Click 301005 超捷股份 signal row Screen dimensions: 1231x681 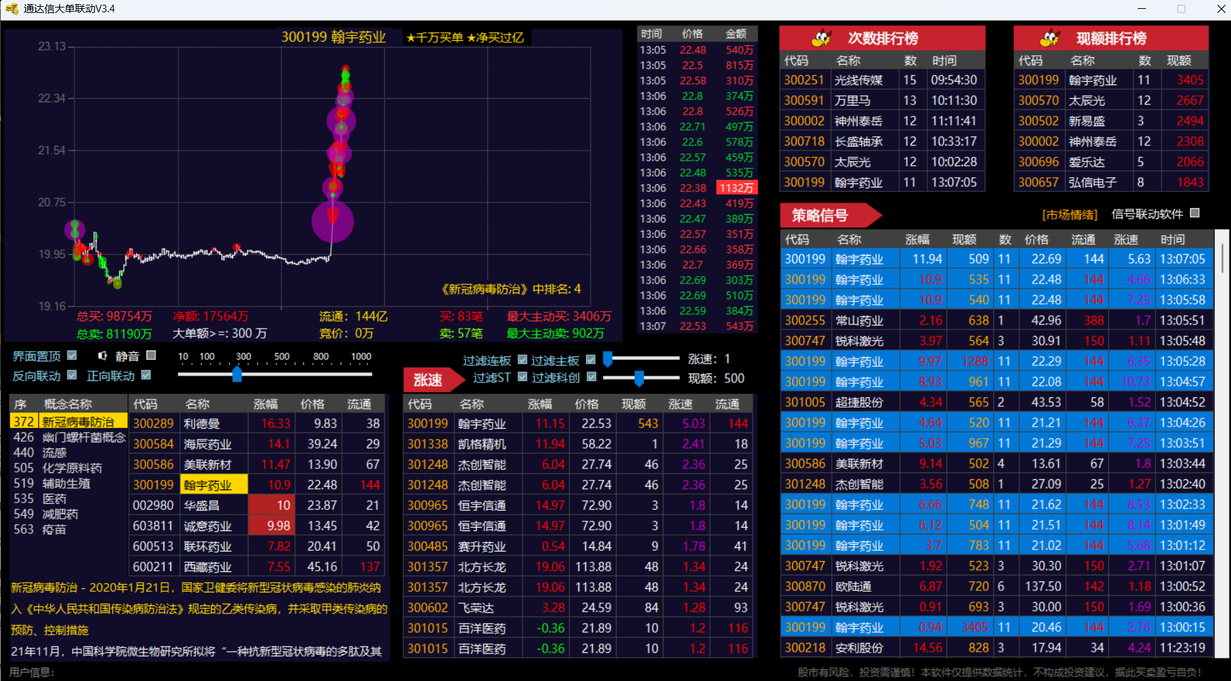pos(997,402)
